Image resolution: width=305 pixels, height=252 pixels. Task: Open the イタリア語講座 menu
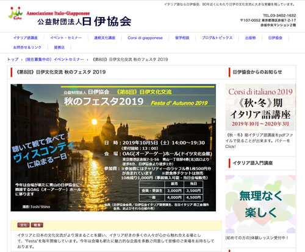click(26, 38)
